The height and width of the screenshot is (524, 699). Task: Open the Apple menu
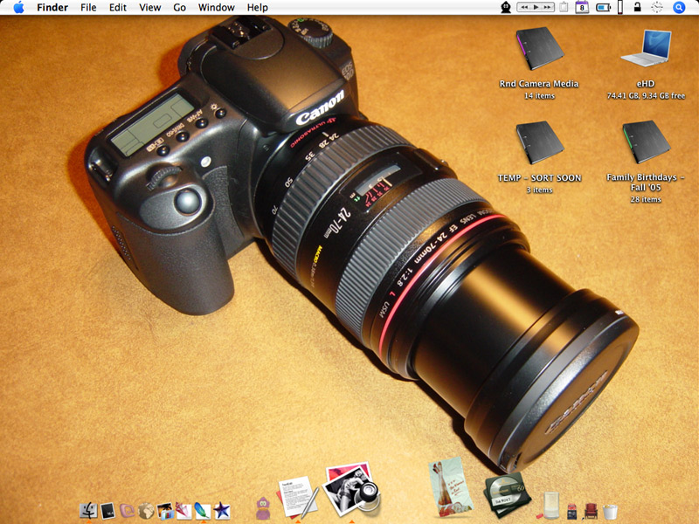[18, 7]
